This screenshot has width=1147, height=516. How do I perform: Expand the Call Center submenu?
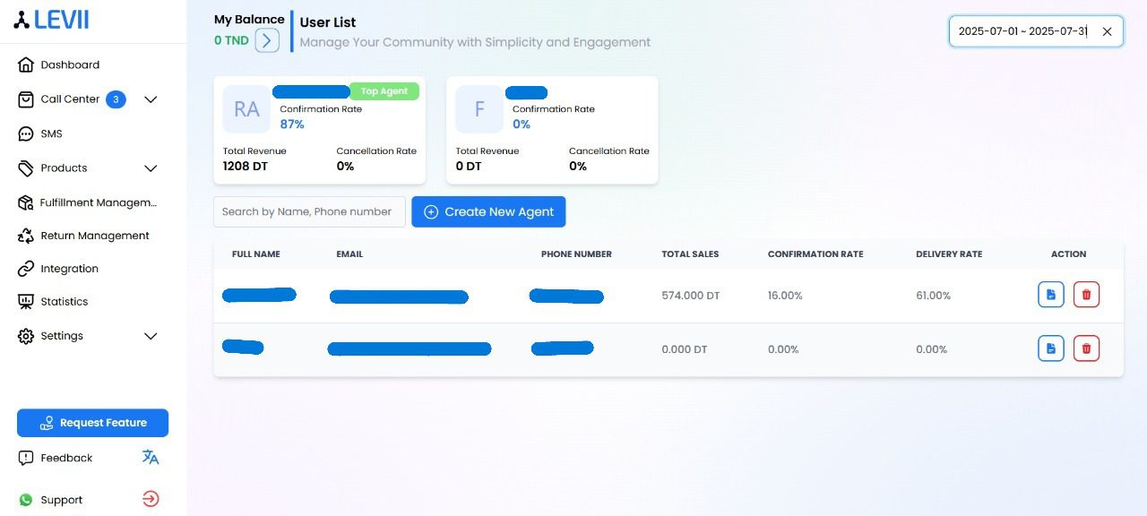click(x=151, y=99)
